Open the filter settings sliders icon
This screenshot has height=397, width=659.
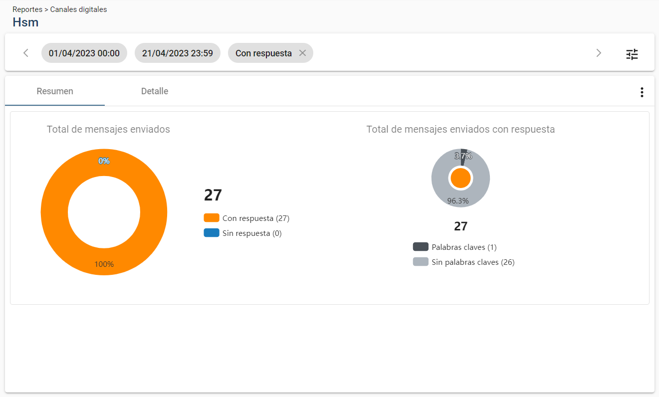click(632, 54)
